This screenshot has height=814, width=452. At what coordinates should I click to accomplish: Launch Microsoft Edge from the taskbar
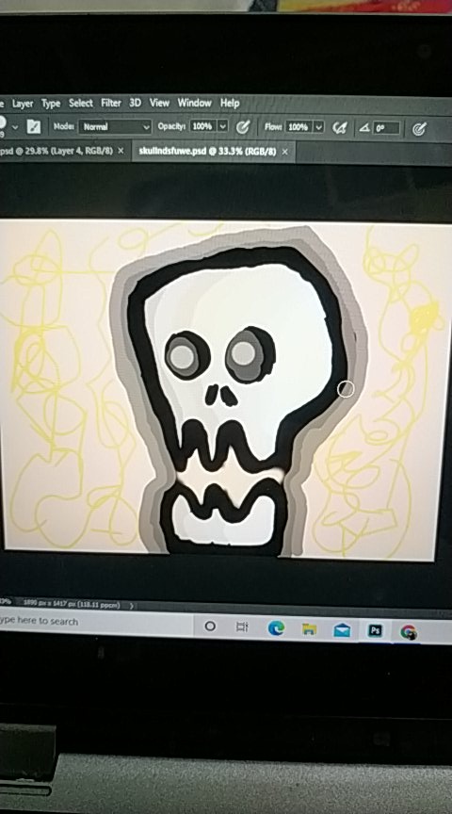click(276, 628)
